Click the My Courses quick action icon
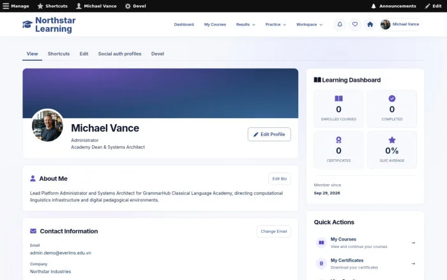This screenshot has width=447, height=280. pyautogui.click(x=321, y=243)
